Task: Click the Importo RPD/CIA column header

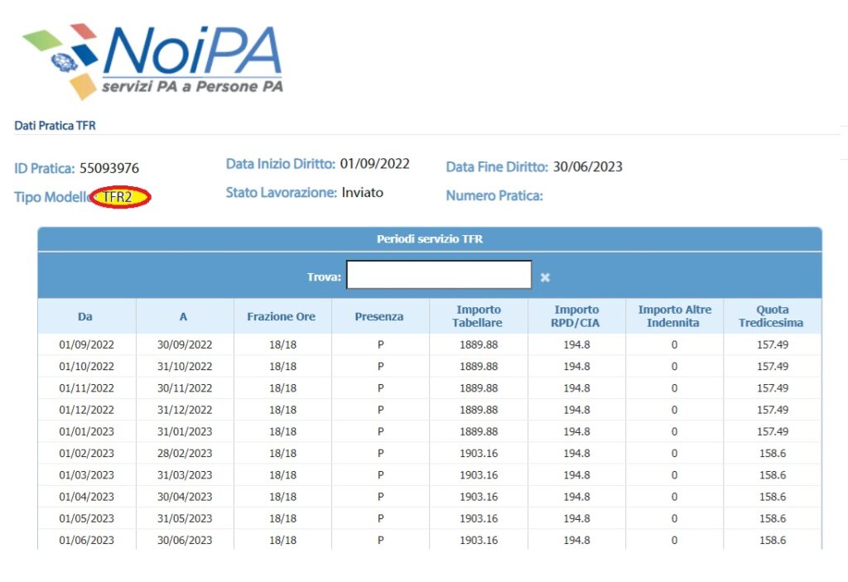Action: [576, 316]
